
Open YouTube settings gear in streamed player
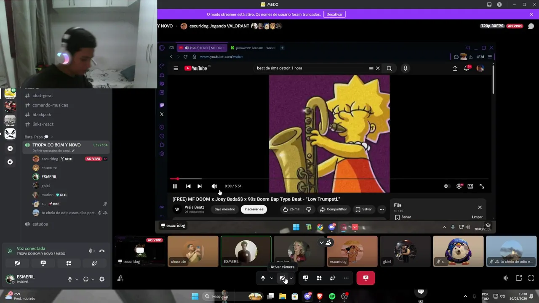click(459, 186)
